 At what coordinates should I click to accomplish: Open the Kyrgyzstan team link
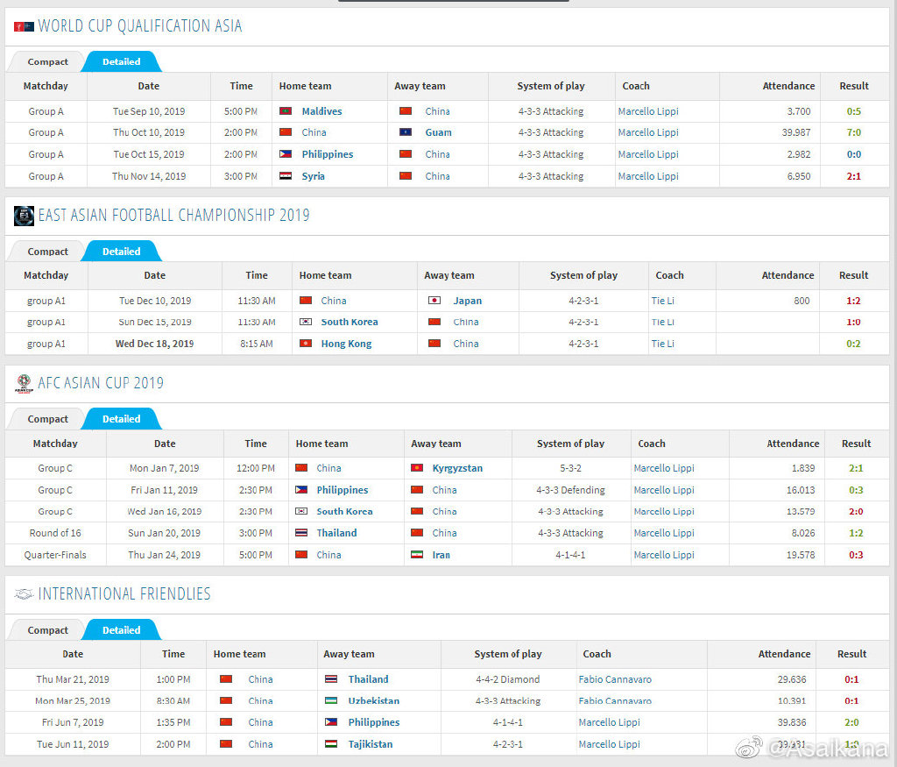[x=457, y=467]
